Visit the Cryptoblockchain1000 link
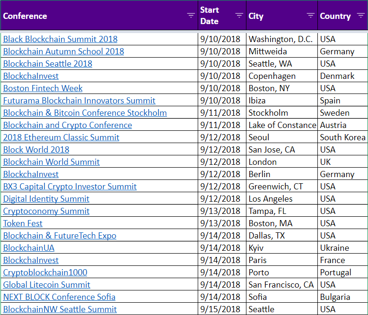The image size is (368, 315). tap(45, 272)
